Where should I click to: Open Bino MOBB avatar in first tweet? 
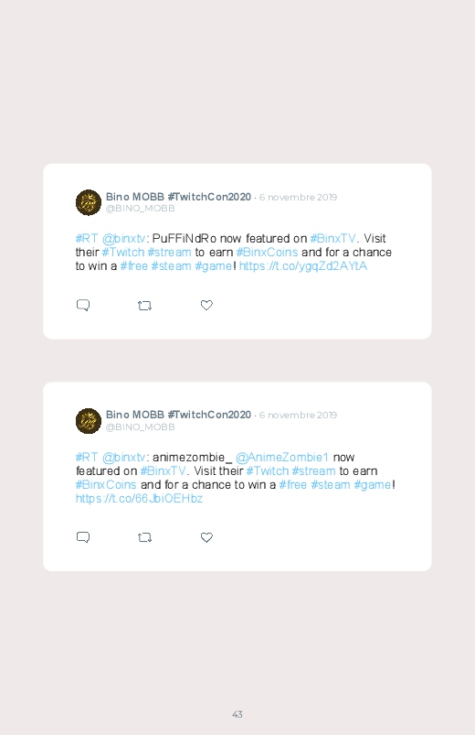click(89, 202)
